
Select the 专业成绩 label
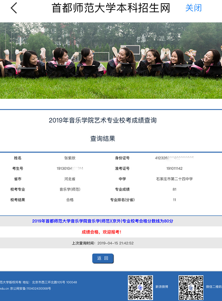point(122,189)
